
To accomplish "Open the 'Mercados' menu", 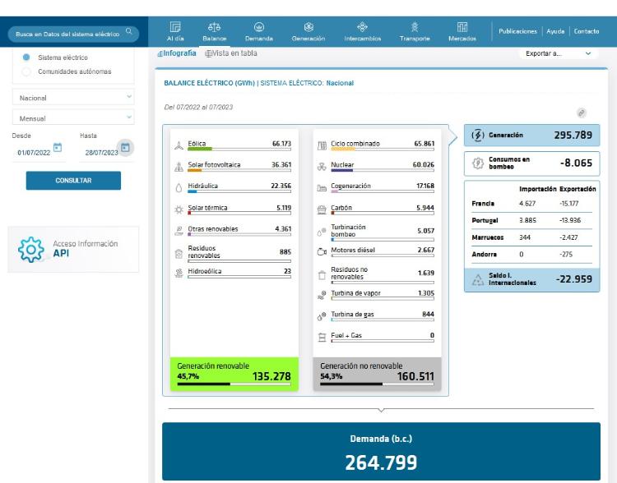I will [462, 31].
